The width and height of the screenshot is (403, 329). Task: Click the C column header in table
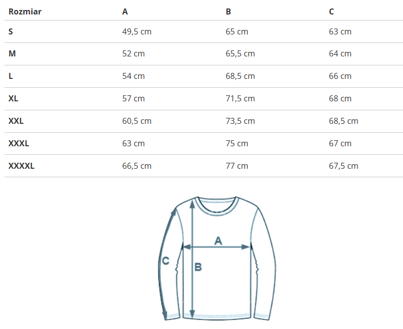(x=331, y=11)
